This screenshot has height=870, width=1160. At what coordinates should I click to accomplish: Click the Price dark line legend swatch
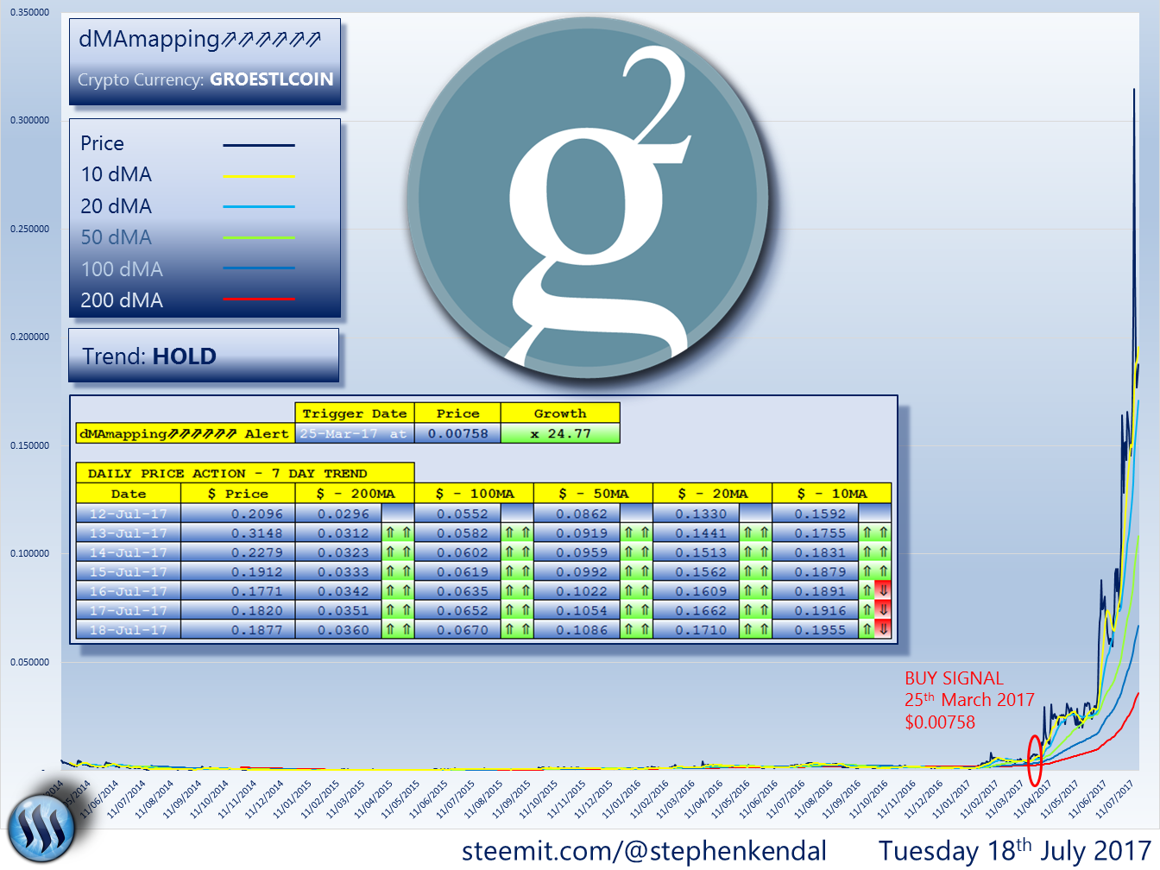(x=259, y=145)
